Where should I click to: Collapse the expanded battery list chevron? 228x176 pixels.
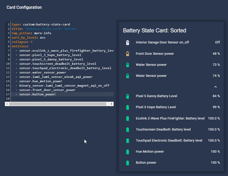pyautogui.click(x=215, y=87)
